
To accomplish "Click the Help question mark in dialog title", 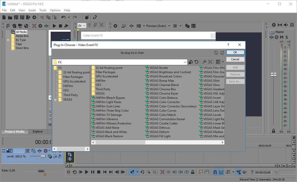I will click(x=228, y=45).
